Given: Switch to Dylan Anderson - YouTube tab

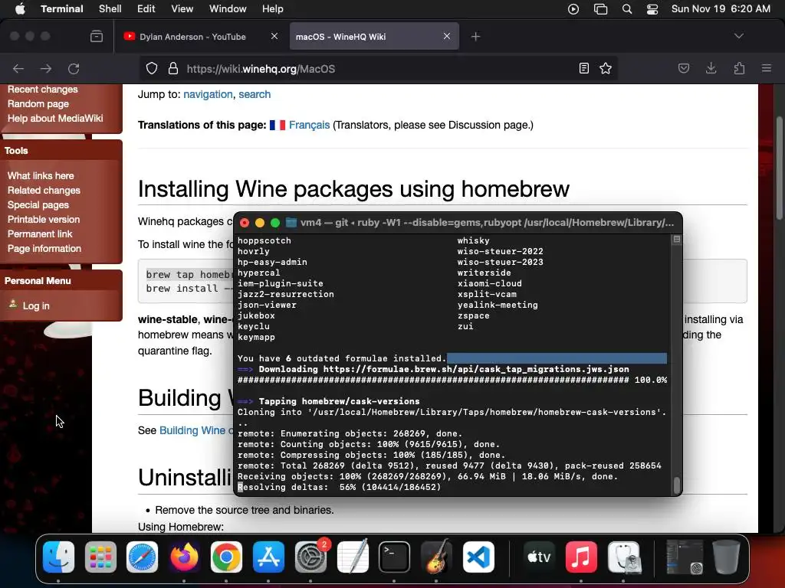Looking at the screenshot, I should coord(192,37).
